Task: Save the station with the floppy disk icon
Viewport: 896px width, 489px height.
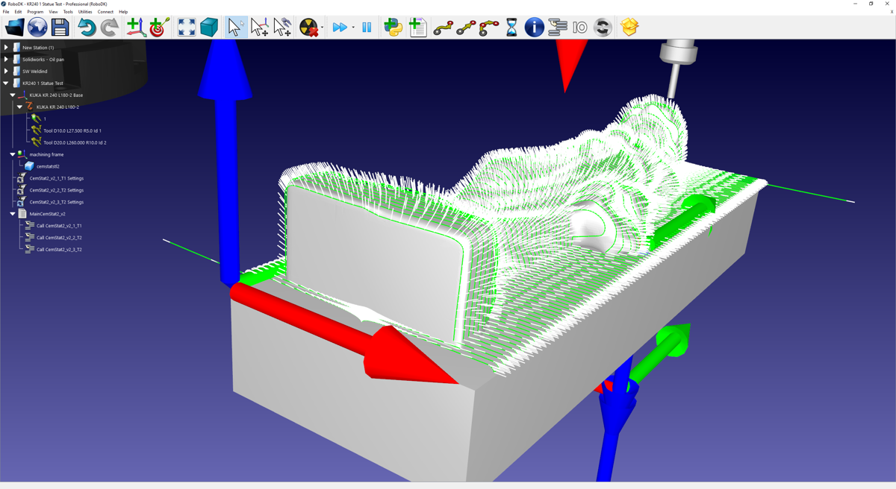Action: [x=60, y=28]
